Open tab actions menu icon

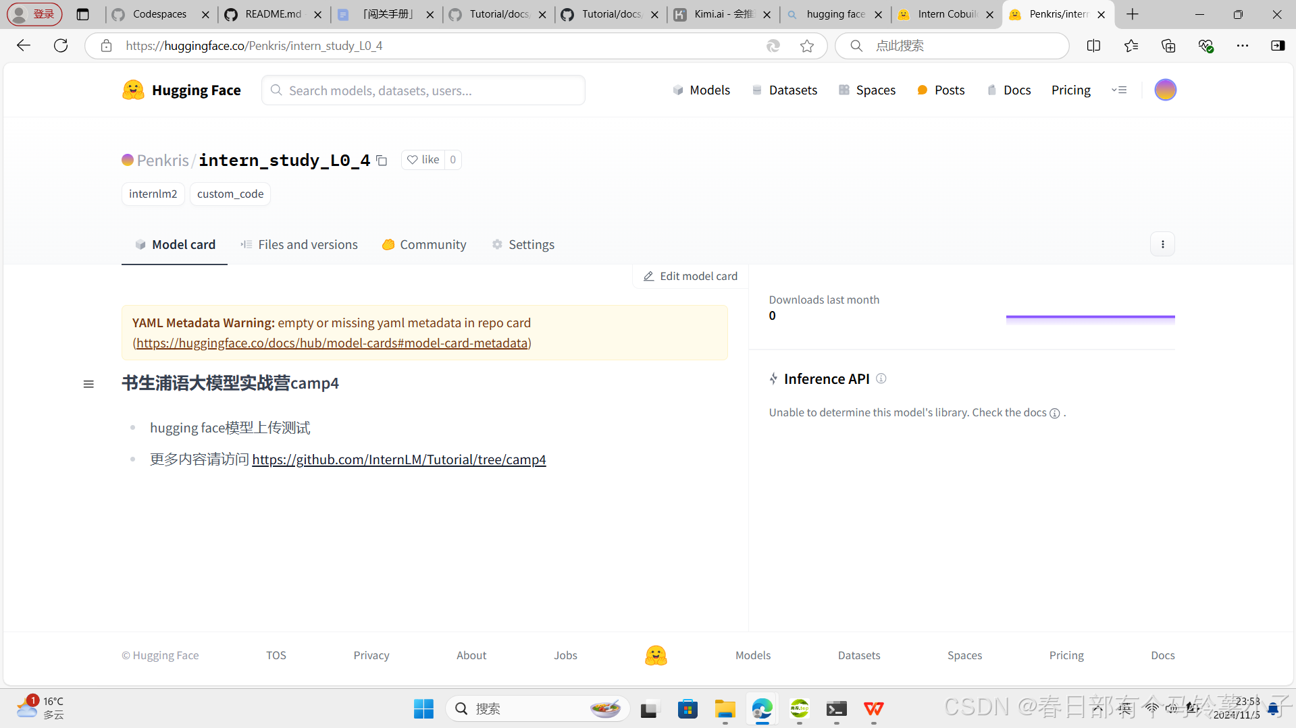(83, 14)
